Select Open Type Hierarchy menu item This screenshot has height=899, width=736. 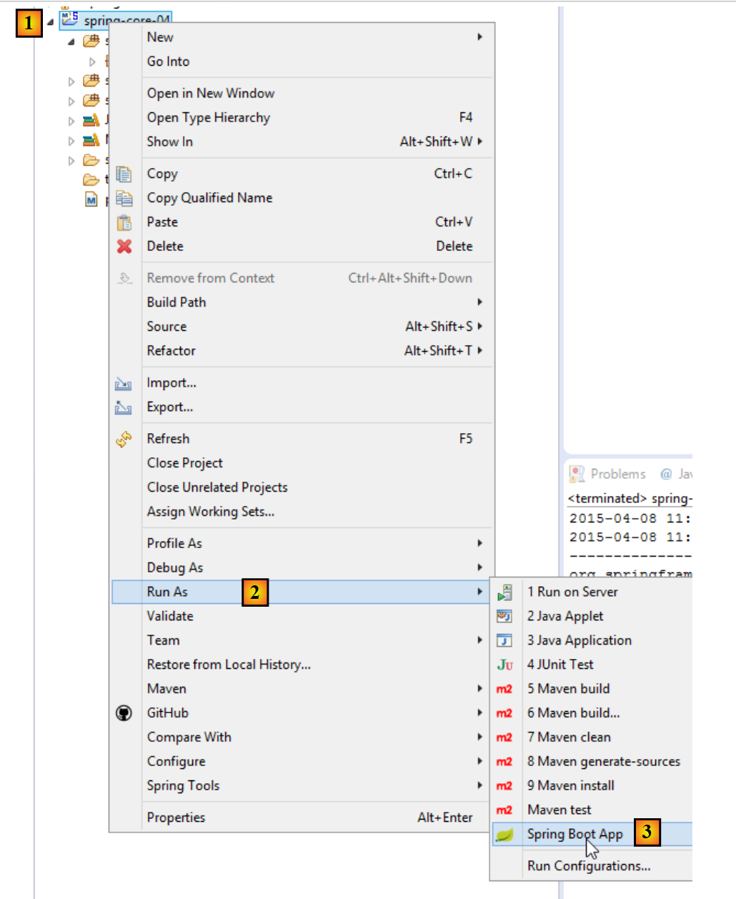[209, 118]
